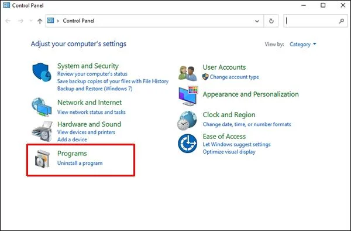The height and width of the screenshot is (231, 351).
Task: Open Ease of Access category
Action: coord(224,137)
